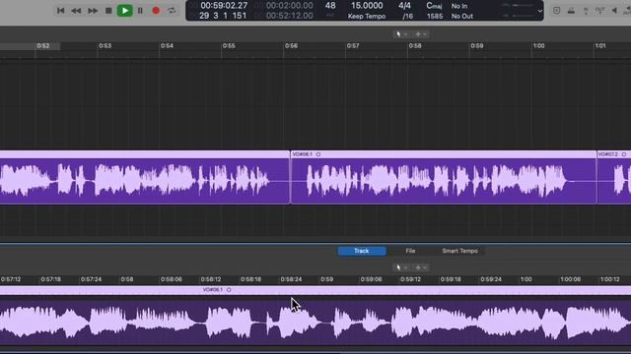The width and height of the screenshot is (631, 354).
Task: Click the VO#06.1 label in the editor
Action: point(213,290)
